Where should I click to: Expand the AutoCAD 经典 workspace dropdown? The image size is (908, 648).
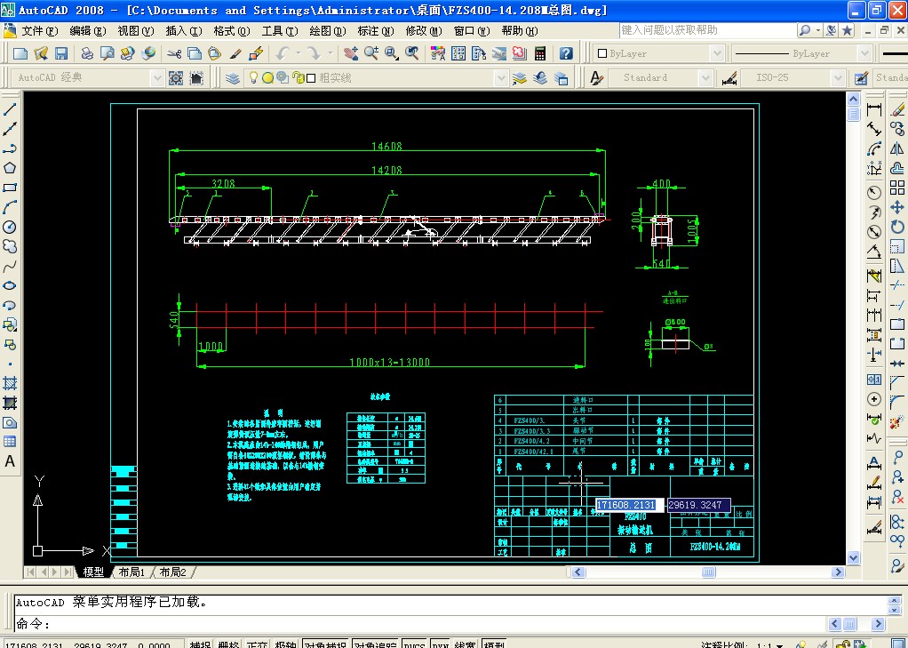pyautogui.click(x=157, y=78)
